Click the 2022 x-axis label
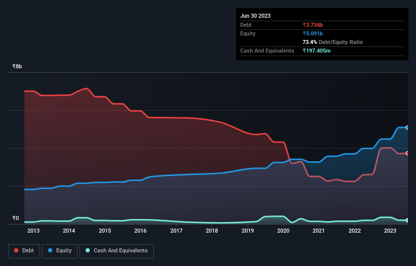The width and height of the screenshot is (416, 266). click(355, 231)
